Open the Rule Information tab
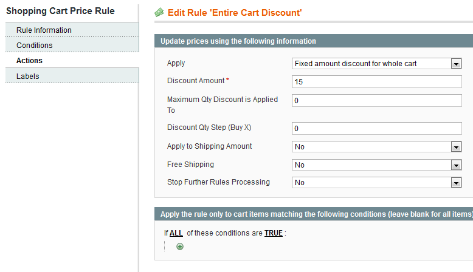 tap(44, 30)
